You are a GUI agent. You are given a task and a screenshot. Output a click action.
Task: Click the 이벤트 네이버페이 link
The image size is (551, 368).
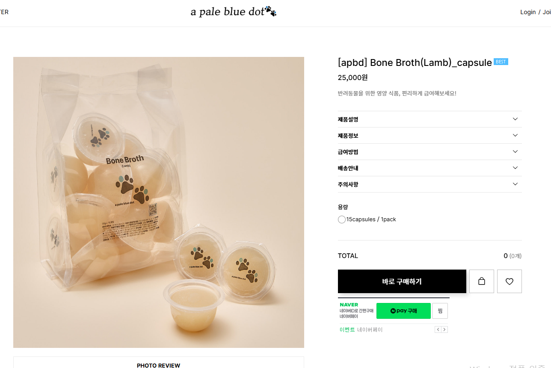pyautogui.click(x=361, y=329)
